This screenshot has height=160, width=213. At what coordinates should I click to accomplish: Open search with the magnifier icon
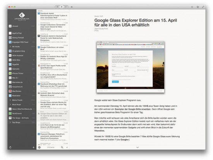pyautogui.click(x=62, y=147)
